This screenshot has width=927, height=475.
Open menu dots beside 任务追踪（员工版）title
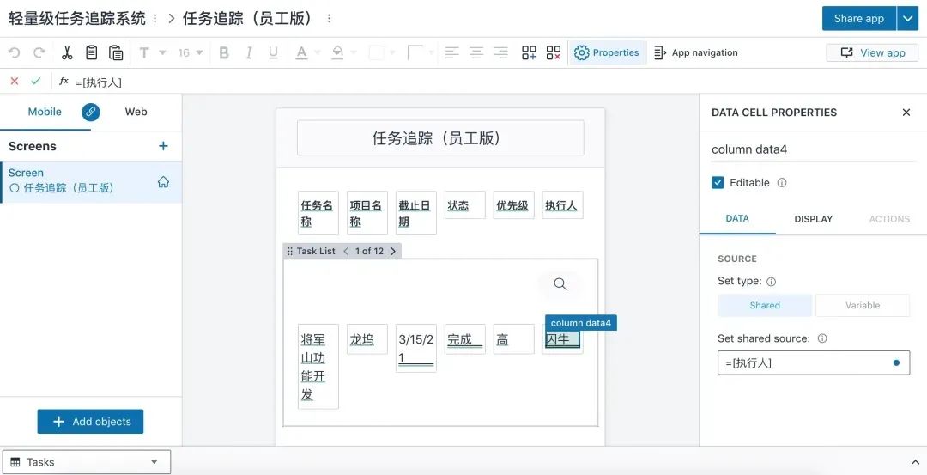tap(330, 19)
